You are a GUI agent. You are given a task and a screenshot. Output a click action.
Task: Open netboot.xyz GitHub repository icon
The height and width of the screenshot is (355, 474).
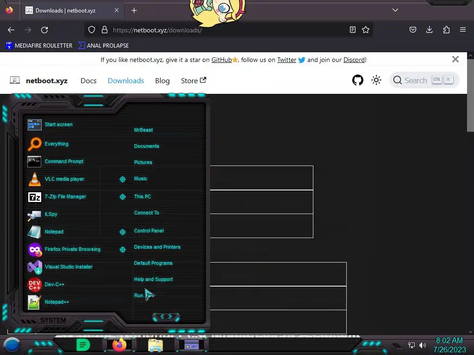[358, 80]
